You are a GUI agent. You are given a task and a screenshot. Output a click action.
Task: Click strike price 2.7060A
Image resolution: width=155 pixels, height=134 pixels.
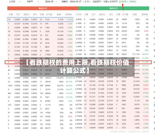click(79, 112)
